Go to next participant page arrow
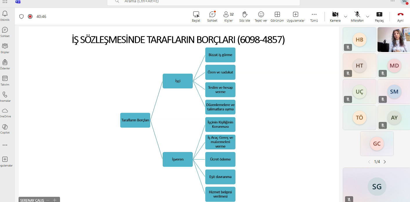 tap(385, 162)
